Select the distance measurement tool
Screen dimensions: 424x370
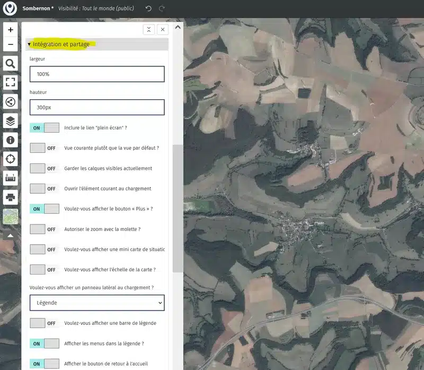(x=10, y=178)
